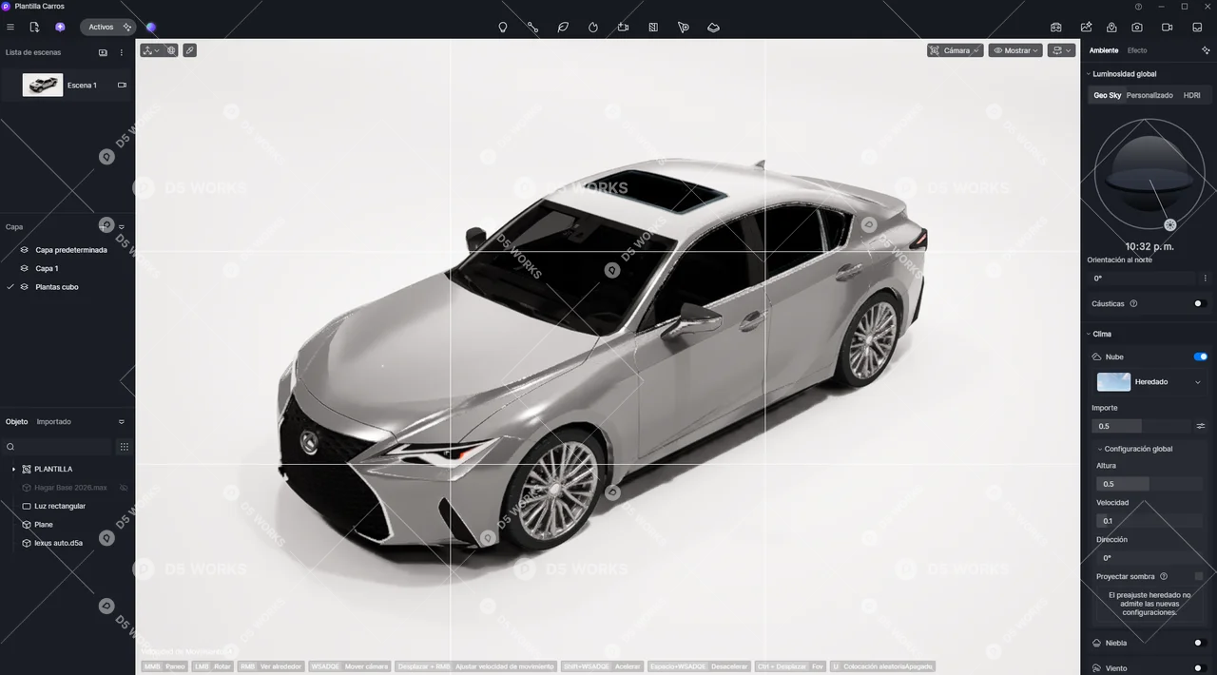Select the Escena 1 thumbnail
Screen dimensions: 1217x675
[x=43, y=86]
